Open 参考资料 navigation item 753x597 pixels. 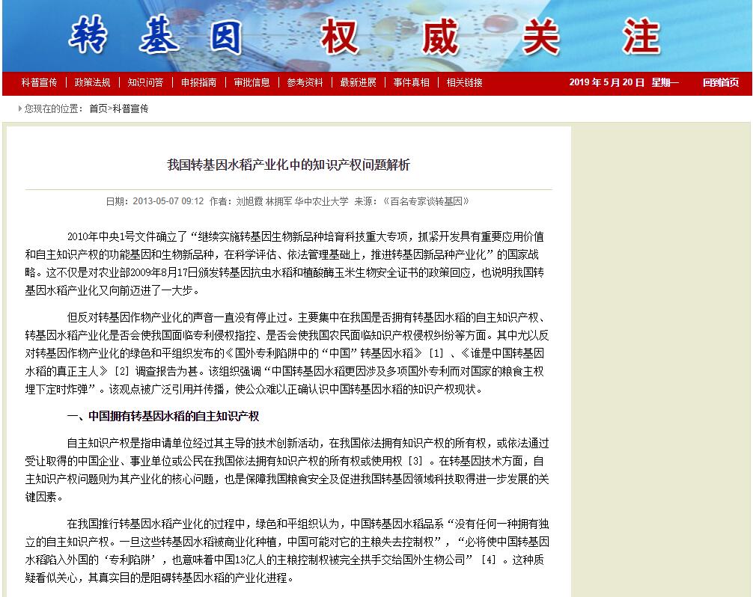305,82
